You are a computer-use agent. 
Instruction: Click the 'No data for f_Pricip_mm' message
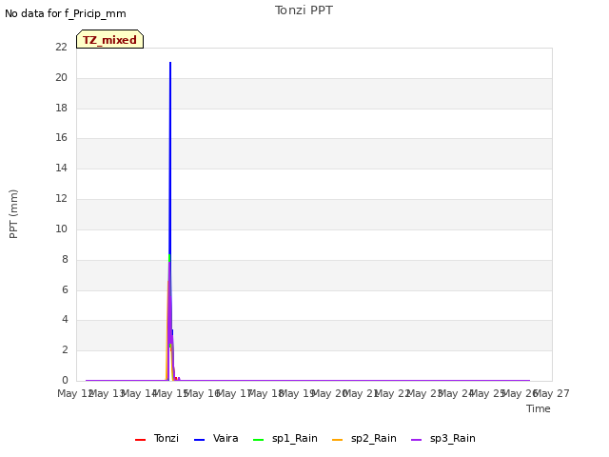(66, 13)
